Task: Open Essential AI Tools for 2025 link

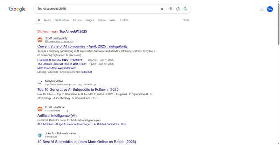Action: tap(60, 60)
